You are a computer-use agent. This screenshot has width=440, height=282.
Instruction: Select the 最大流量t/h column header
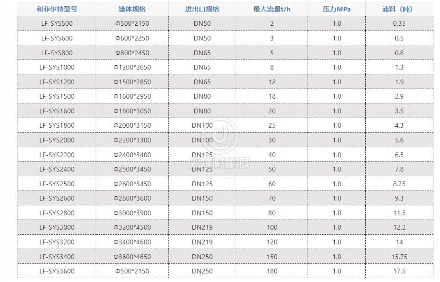coord(272,9)
